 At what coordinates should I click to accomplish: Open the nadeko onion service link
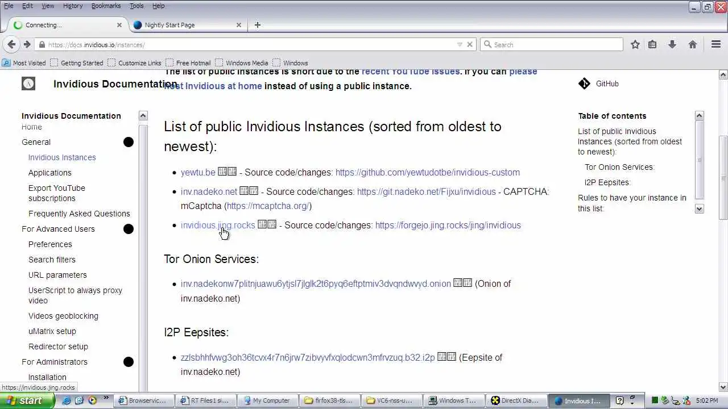tap(316, 283)
